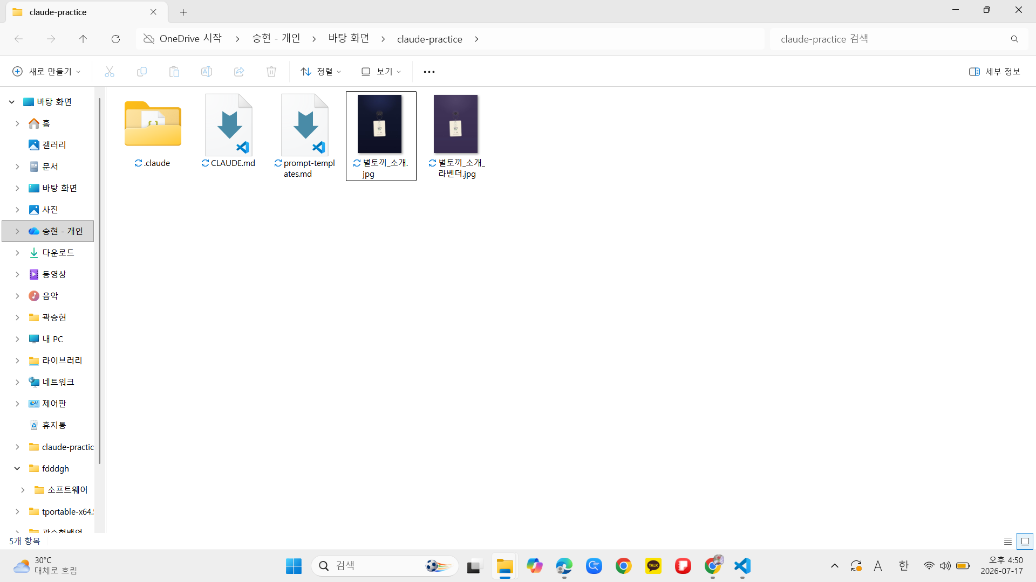This screenshot has height=582, width=1036.
Task: Switch to large thumbnails view icon
Action: pos(1025,541)
